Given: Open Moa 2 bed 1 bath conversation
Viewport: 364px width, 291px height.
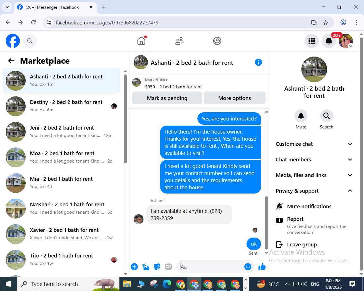Looking at the screenshot, I should click(x=61, y=157).
